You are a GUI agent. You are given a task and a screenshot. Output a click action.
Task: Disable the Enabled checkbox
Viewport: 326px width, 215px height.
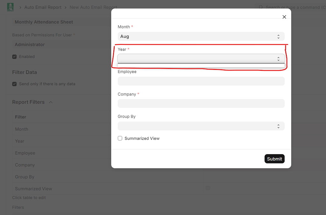point(14,56)
